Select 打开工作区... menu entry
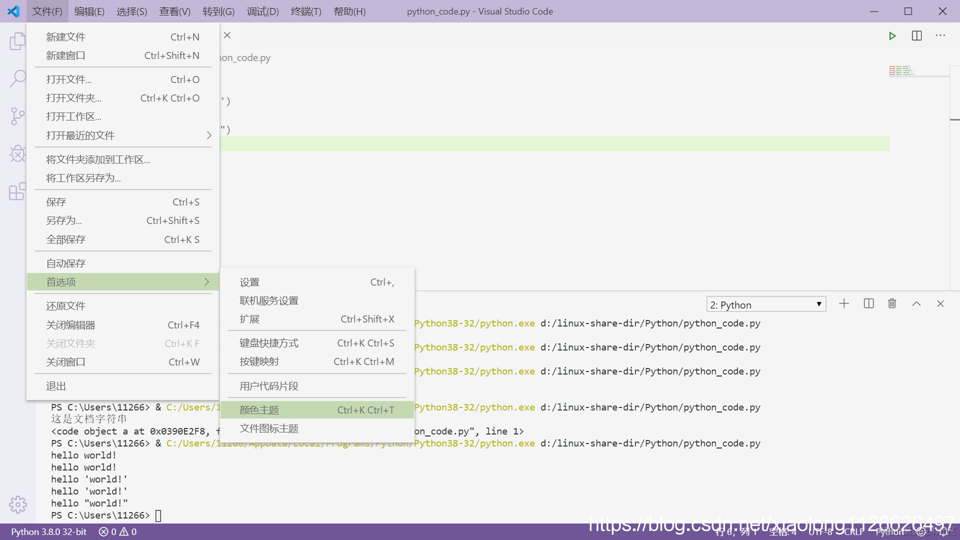 123,116
